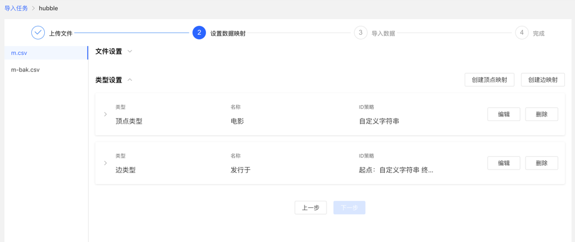
Task: Select m.csv in the file list
Action: [x=19, y=53]
